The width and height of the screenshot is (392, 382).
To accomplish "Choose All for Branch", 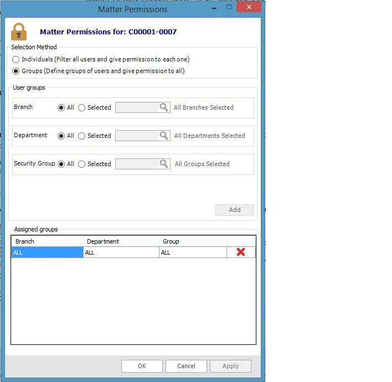I will coord(61,108).
